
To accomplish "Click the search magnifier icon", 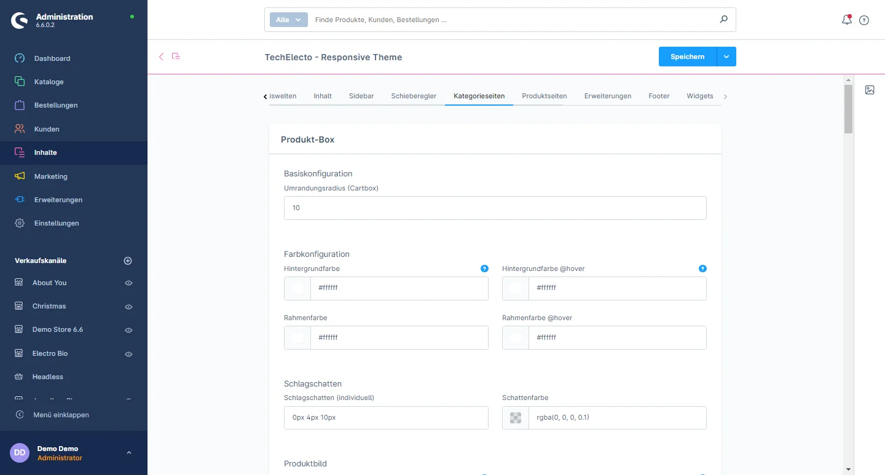I will coord(723,20).
